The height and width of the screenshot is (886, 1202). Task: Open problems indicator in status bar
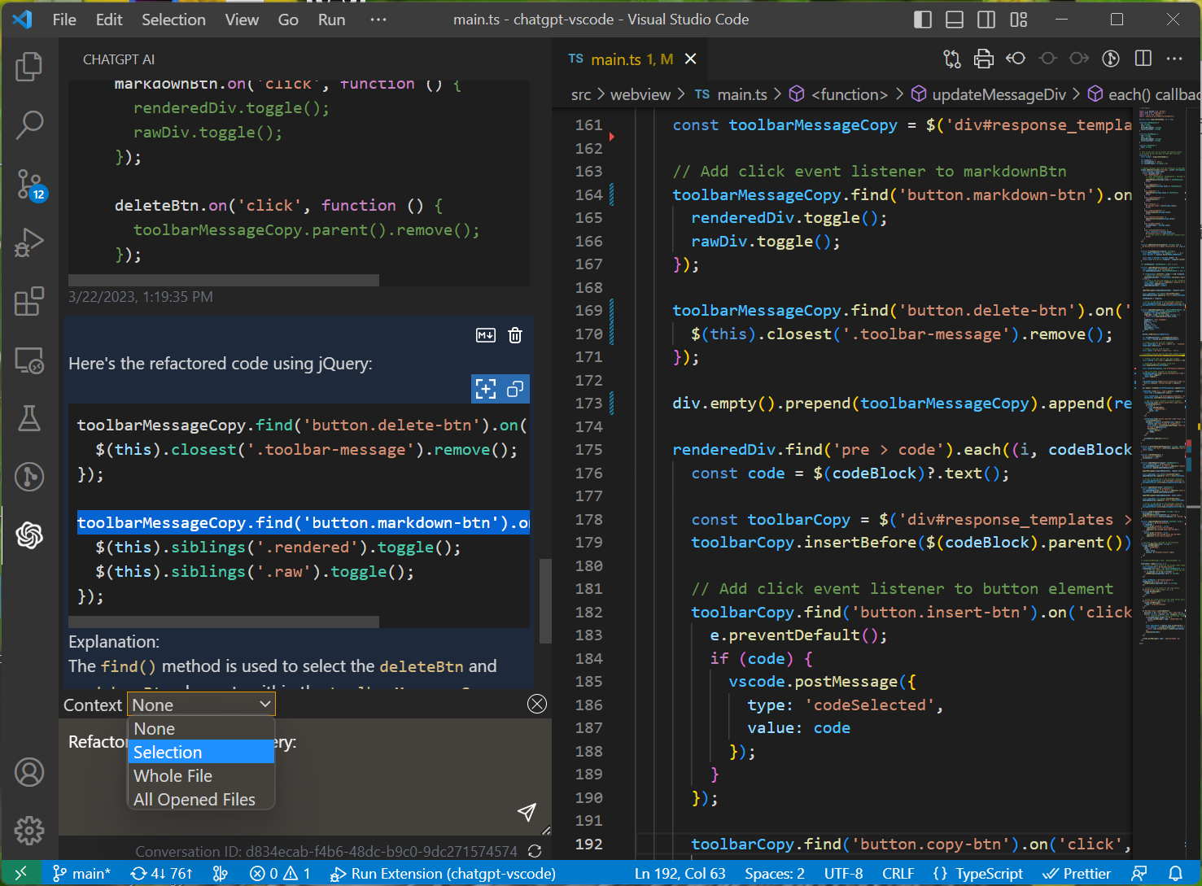tap(280, 874)
